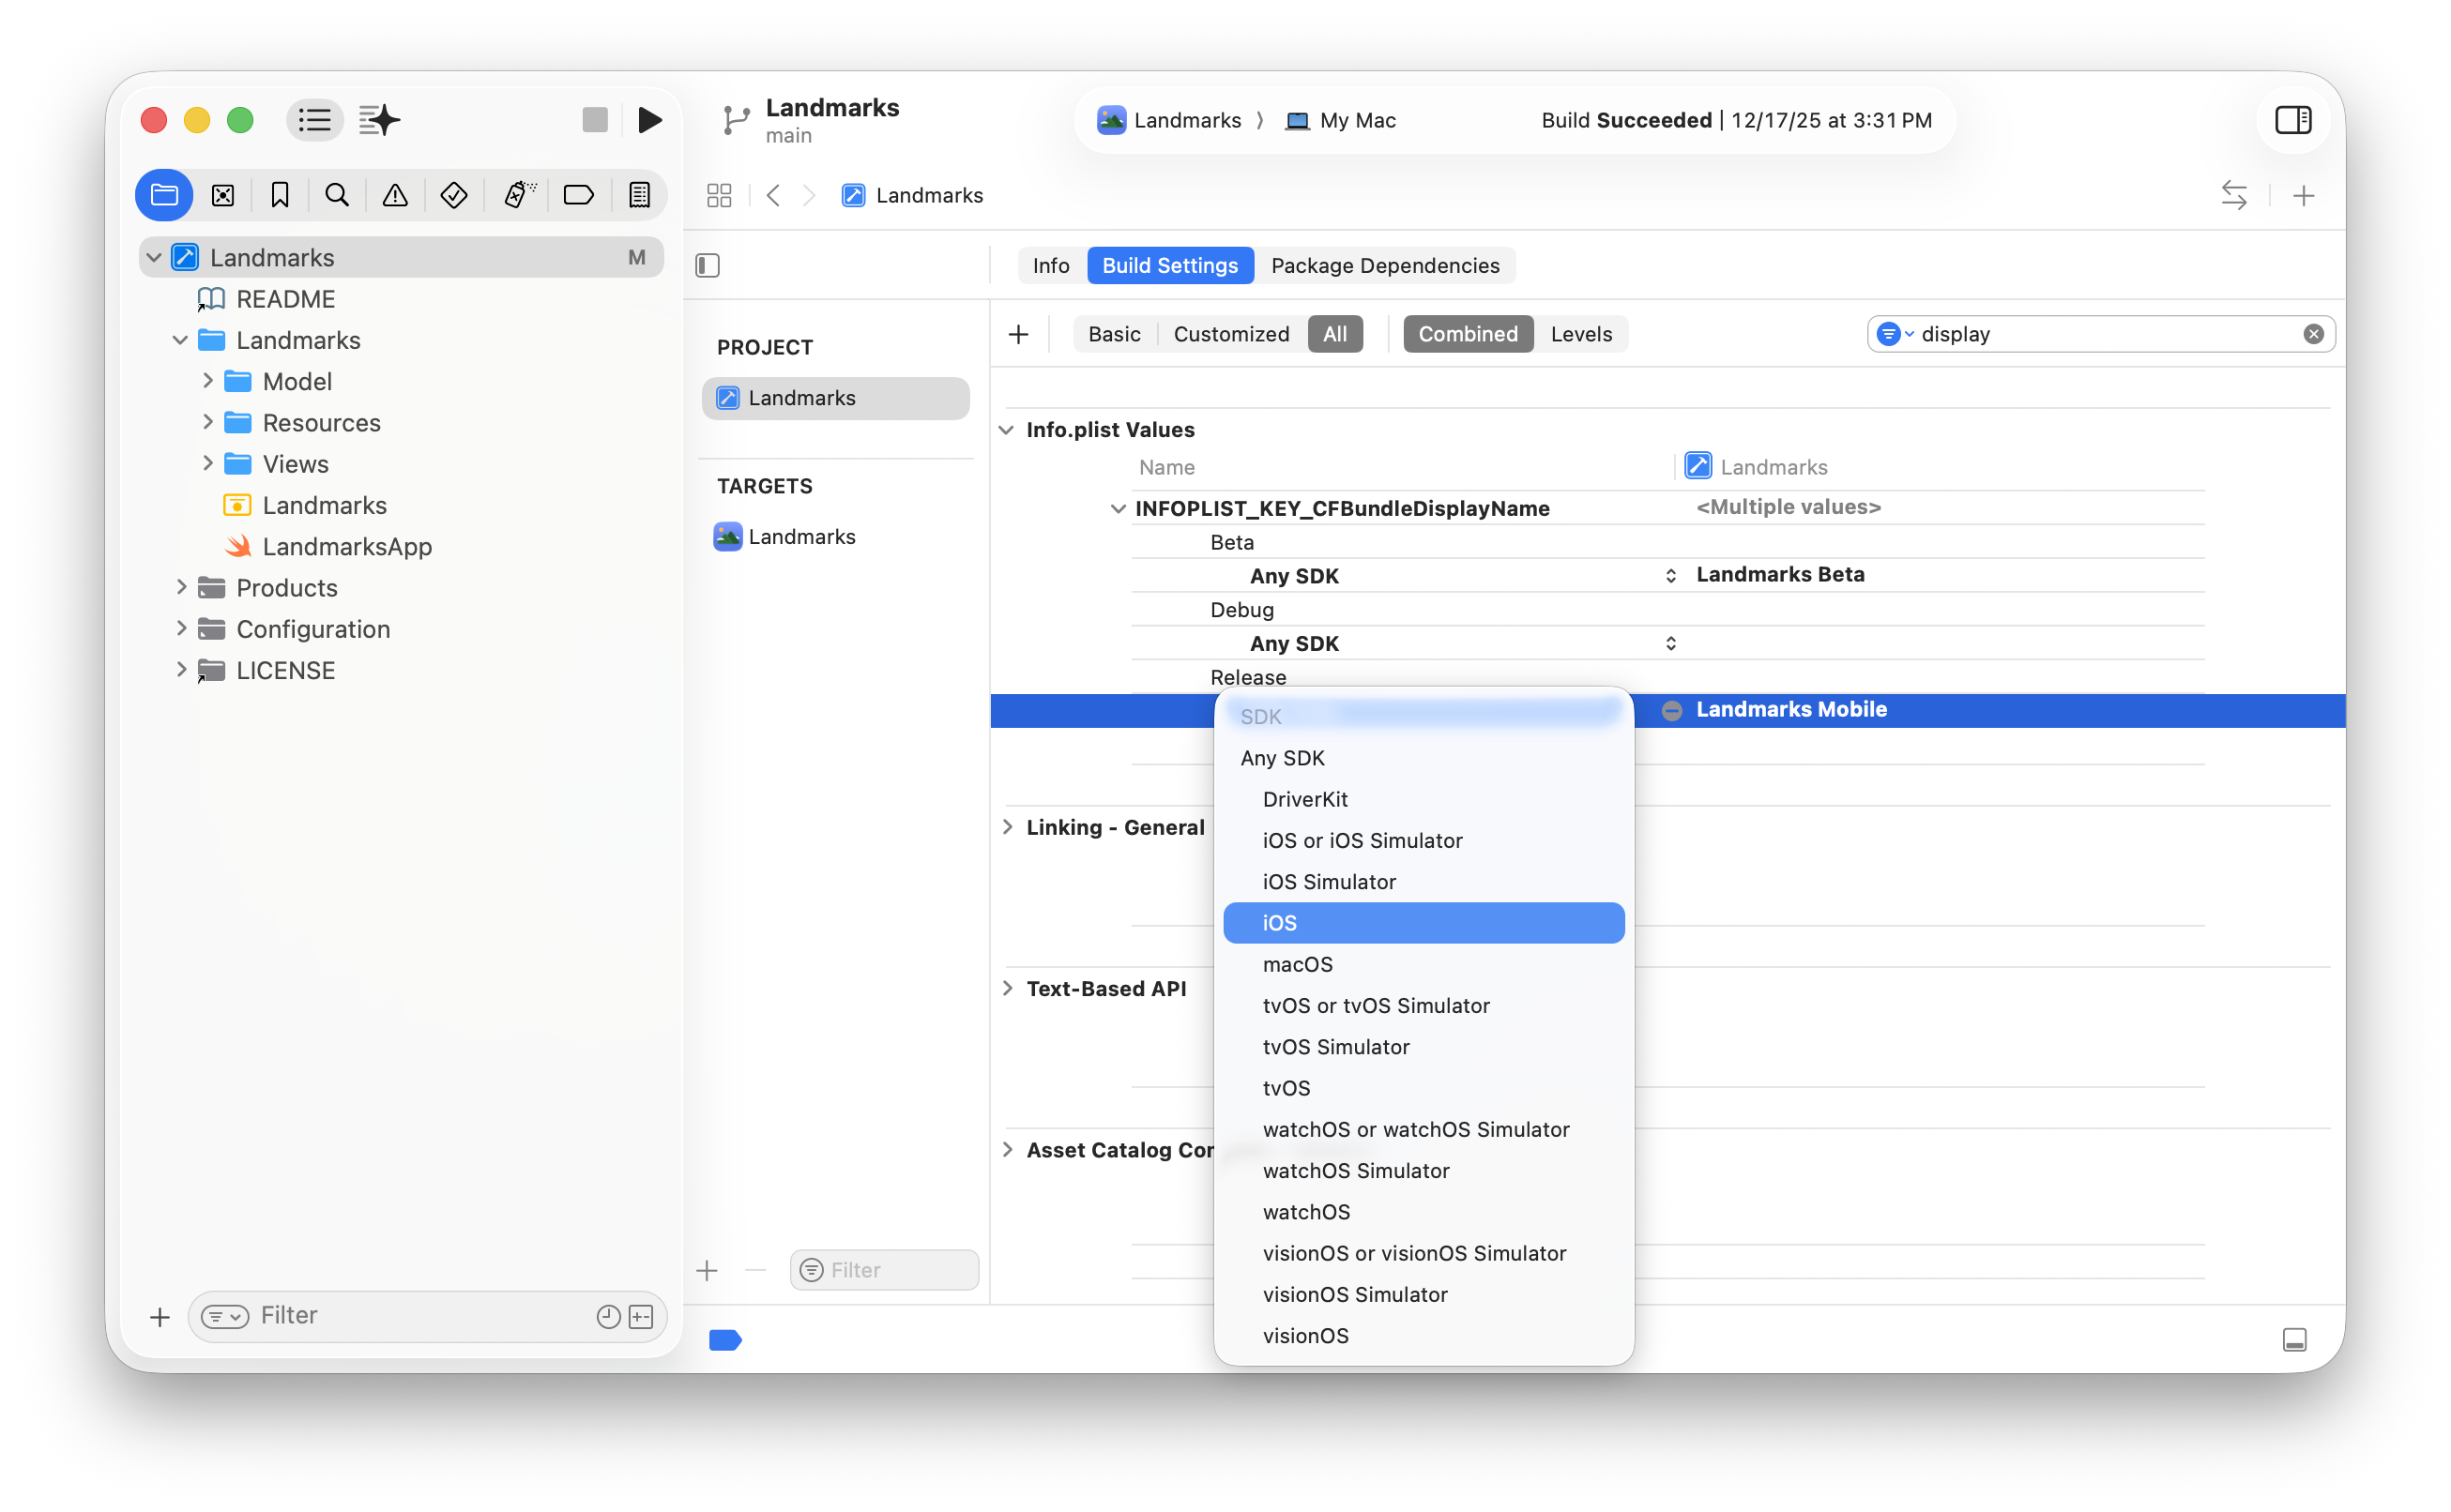Screen dimensions: 2451x1512
Task: Toggle the inspector panel icon at top right
Action: coord(2293,120)
